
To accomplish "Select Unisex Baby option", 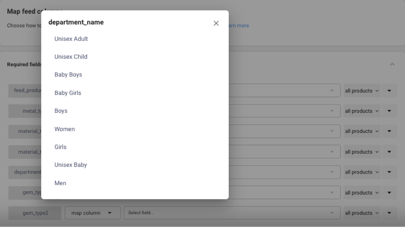I will click(71, 165).
